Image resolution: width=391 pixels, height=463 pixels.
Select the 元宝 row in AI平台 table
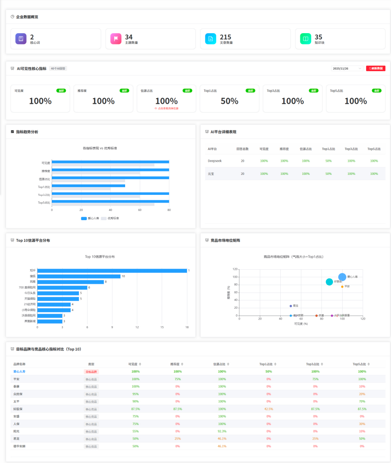point(295,174)
